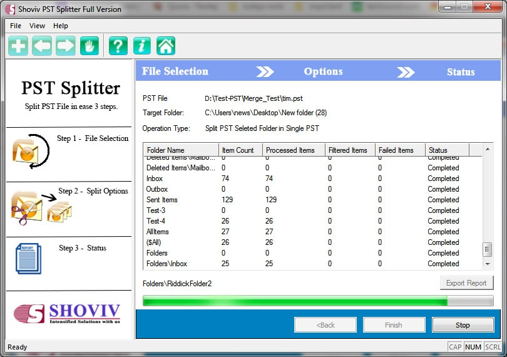Viewport: 507px width, 357px height.
Task: Sort by Failed Items column header
Action: coord(401,150)
